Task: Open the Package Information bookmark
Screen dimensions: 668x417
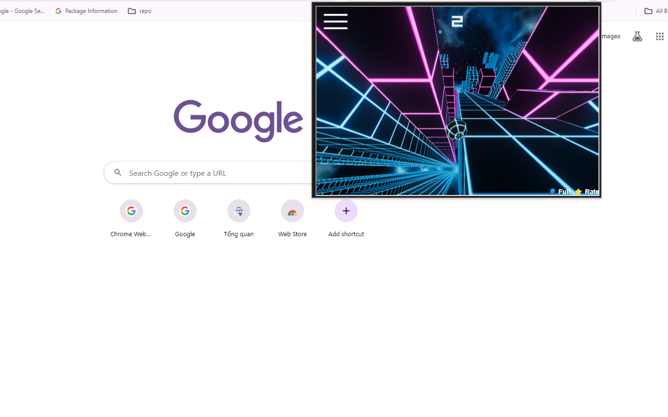Action: [86, 11]
